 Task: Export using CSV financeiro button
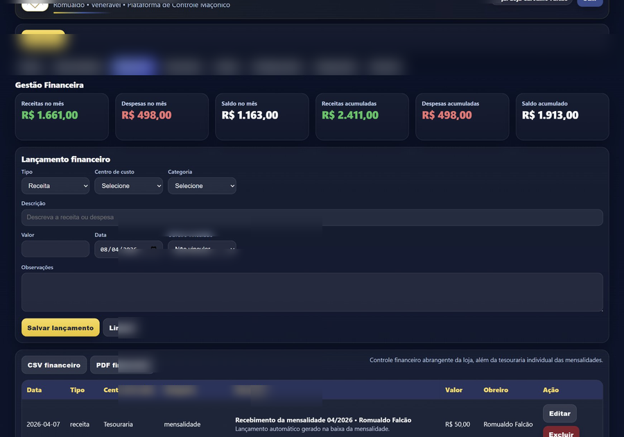pos(53,365)
